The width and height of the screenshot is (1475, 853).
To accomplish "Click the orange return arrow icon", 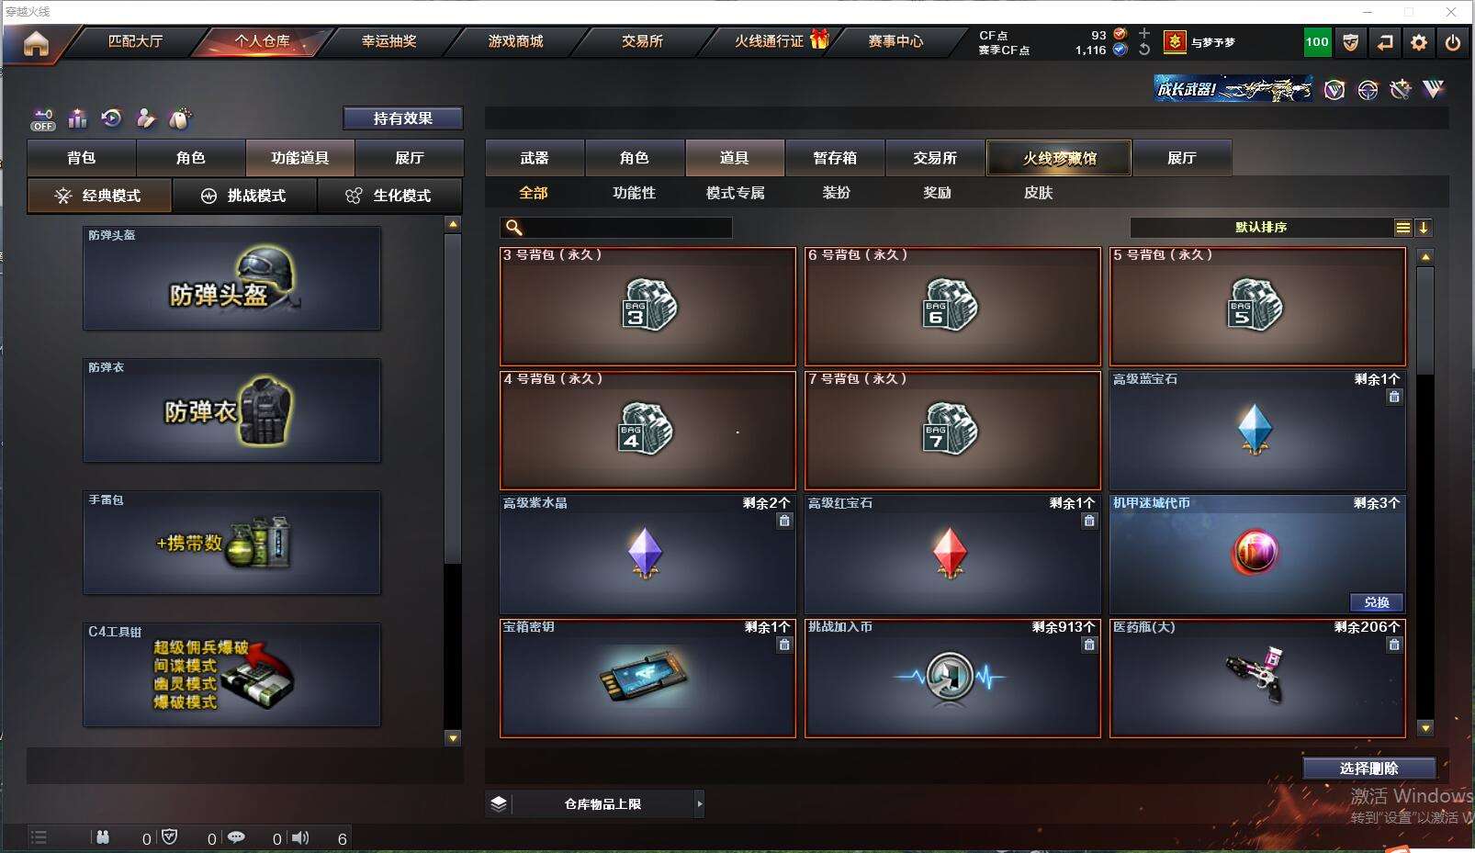I will point(1385,42).
